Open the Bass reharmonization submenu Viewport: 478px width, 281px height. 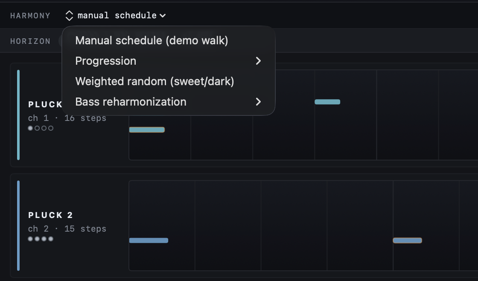coord(169,102)
